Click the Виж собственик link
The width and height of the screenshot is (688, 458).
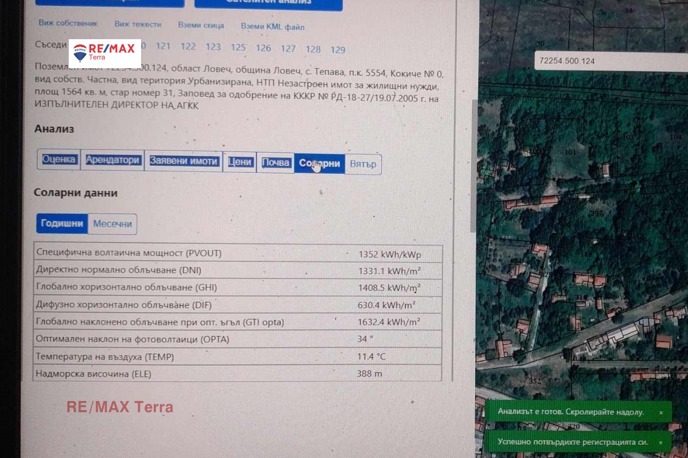[68, 23]
